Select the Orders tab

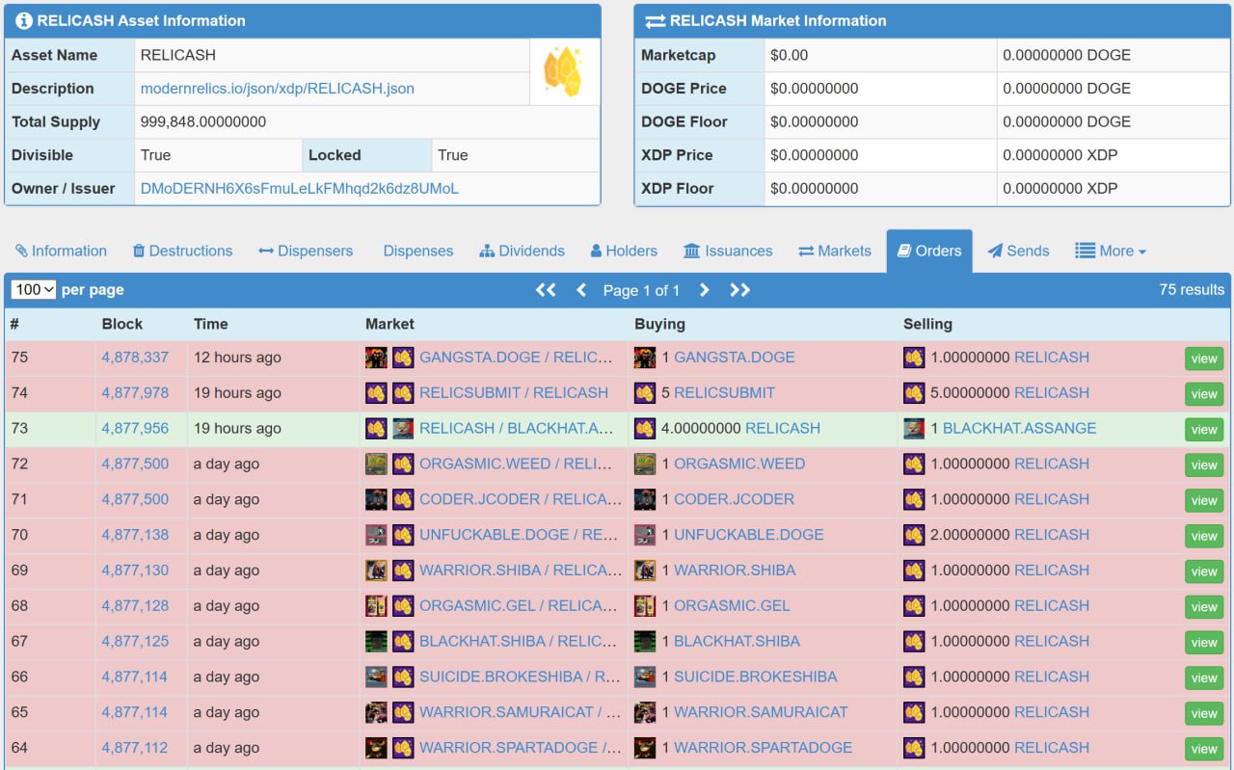tap(929, 251)
